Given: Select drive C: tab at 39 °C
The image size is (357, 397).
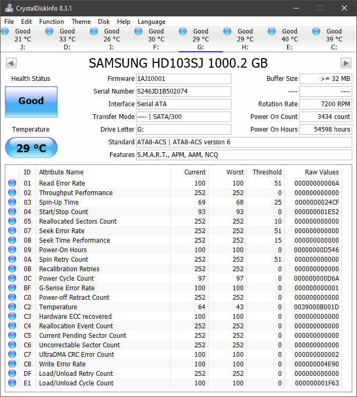Looking at the screenshot, I should coord(334,39).
